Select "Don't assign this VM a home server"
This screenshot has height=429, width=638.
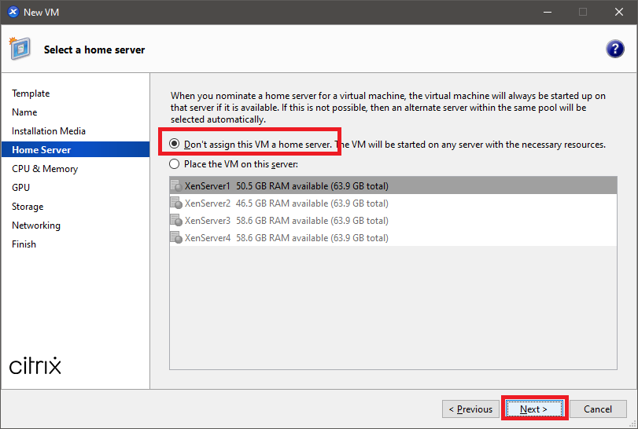(x=175, y=145)
